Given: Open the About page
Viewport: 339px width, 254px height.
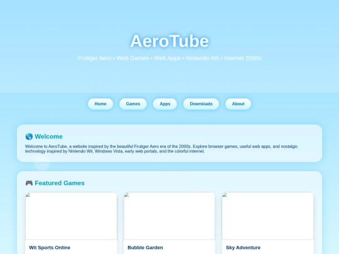Looking at the screenshot, I should point(238,104).
